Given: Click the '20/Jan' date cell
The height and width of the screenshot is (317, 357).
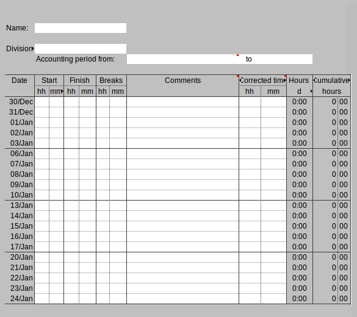Looking at the screenshot, I should pos(20,257).
